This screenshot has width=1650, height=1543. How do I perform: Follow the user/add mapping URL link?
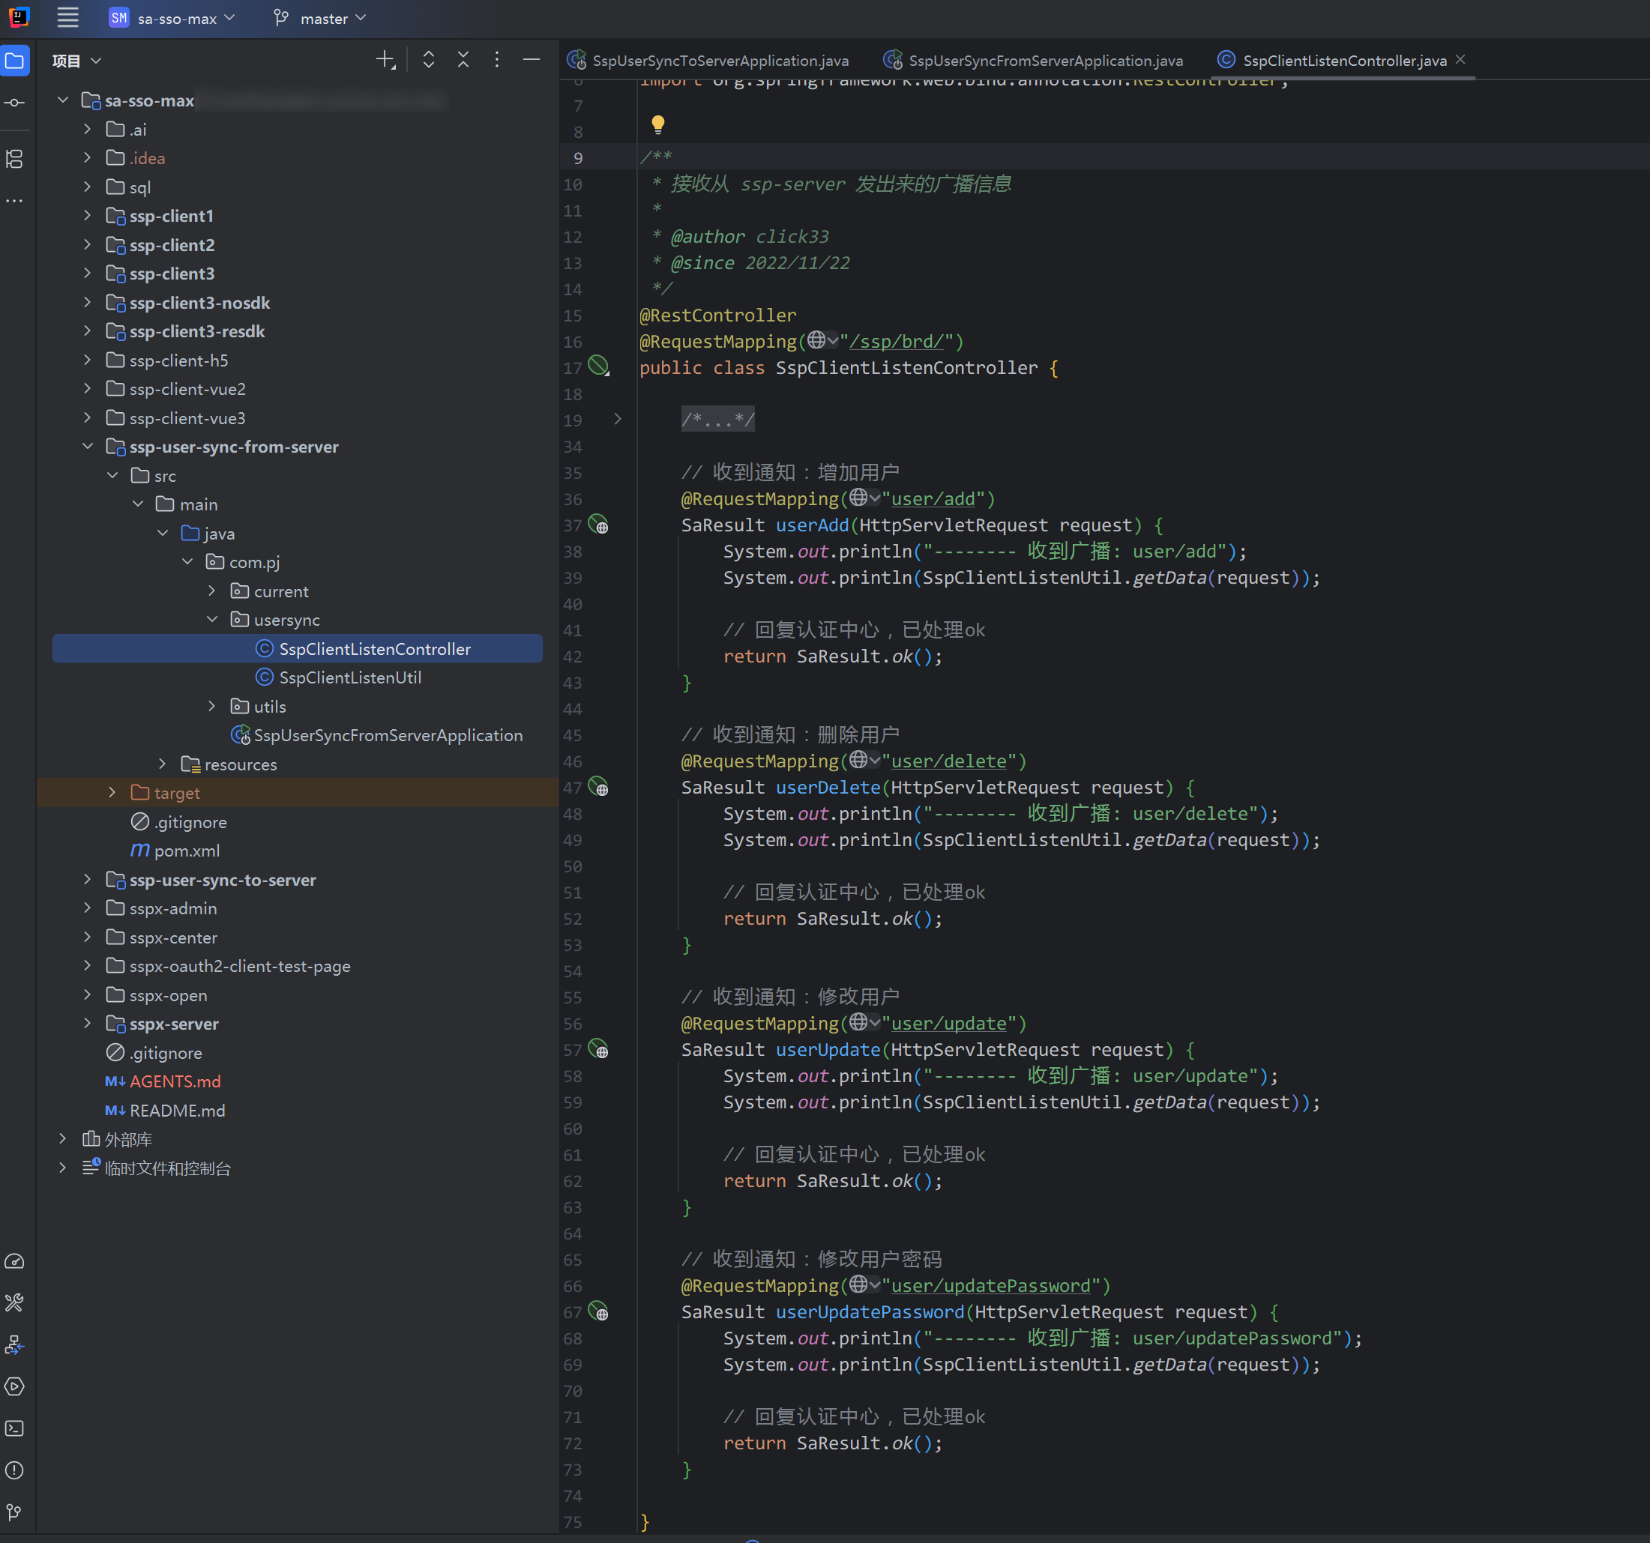click(x=933, y=498)
